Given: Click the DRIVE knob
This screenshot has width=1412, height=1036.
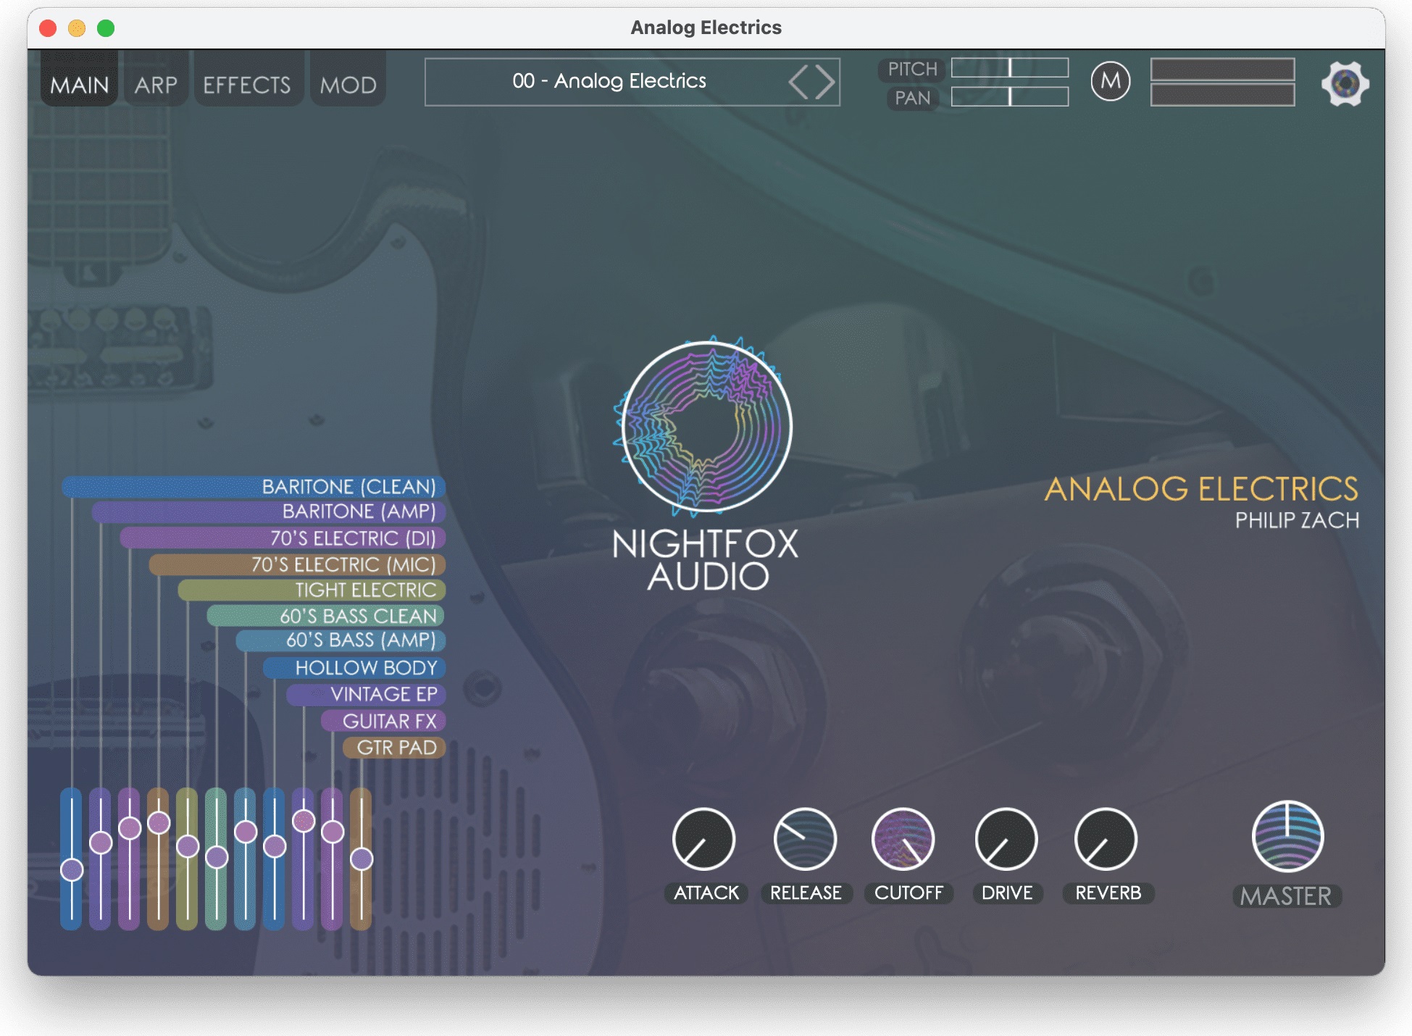Looking at the screenshot, I should 1006,839.
